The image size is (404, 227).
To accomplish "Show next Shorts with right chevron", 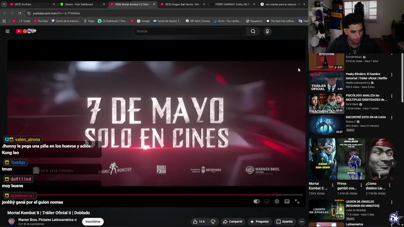I will tap(392, 163).
